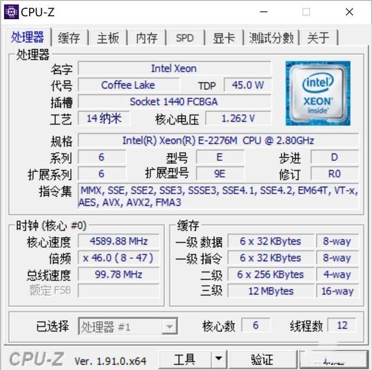Go to the SPD tab
Screen dimensions: 372x370
(x=185, y=38)
